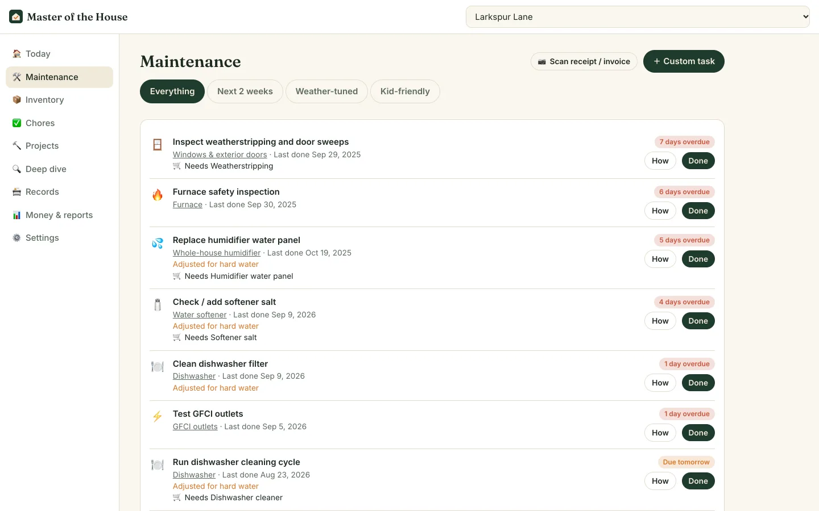The image size is (819, 511).
Task: Show How for Test GFCI outlets
Action: click(660, 433)
